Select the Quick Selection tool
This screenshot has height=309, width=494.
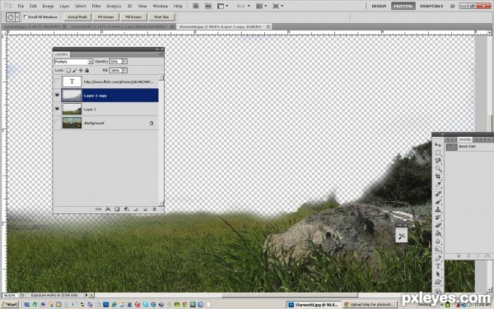click(438, 168)
